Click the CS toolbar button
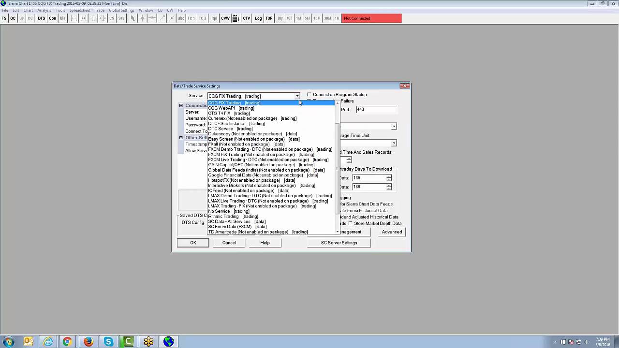 (112, 18)
